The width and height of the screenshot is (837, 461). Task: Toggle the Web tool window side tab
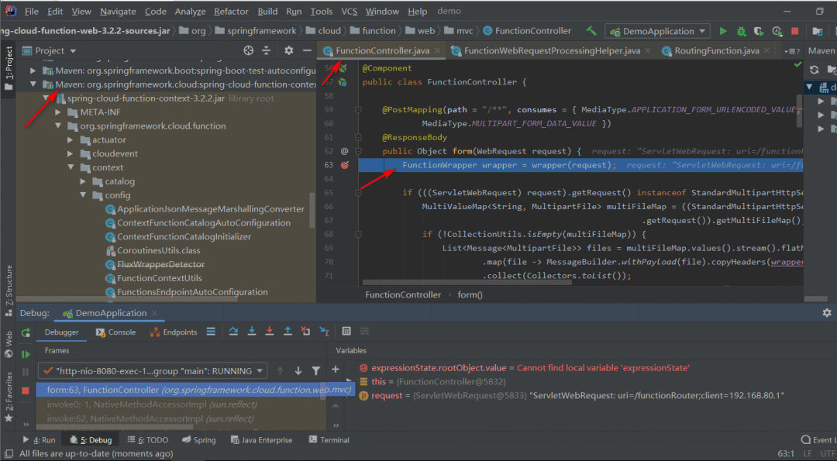pyautogui.click(x=9, y=345)
